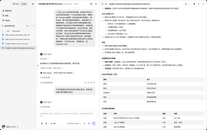Click the regenerate response icon
Viewport: 207px width, 130px height.
coord(94,83)
